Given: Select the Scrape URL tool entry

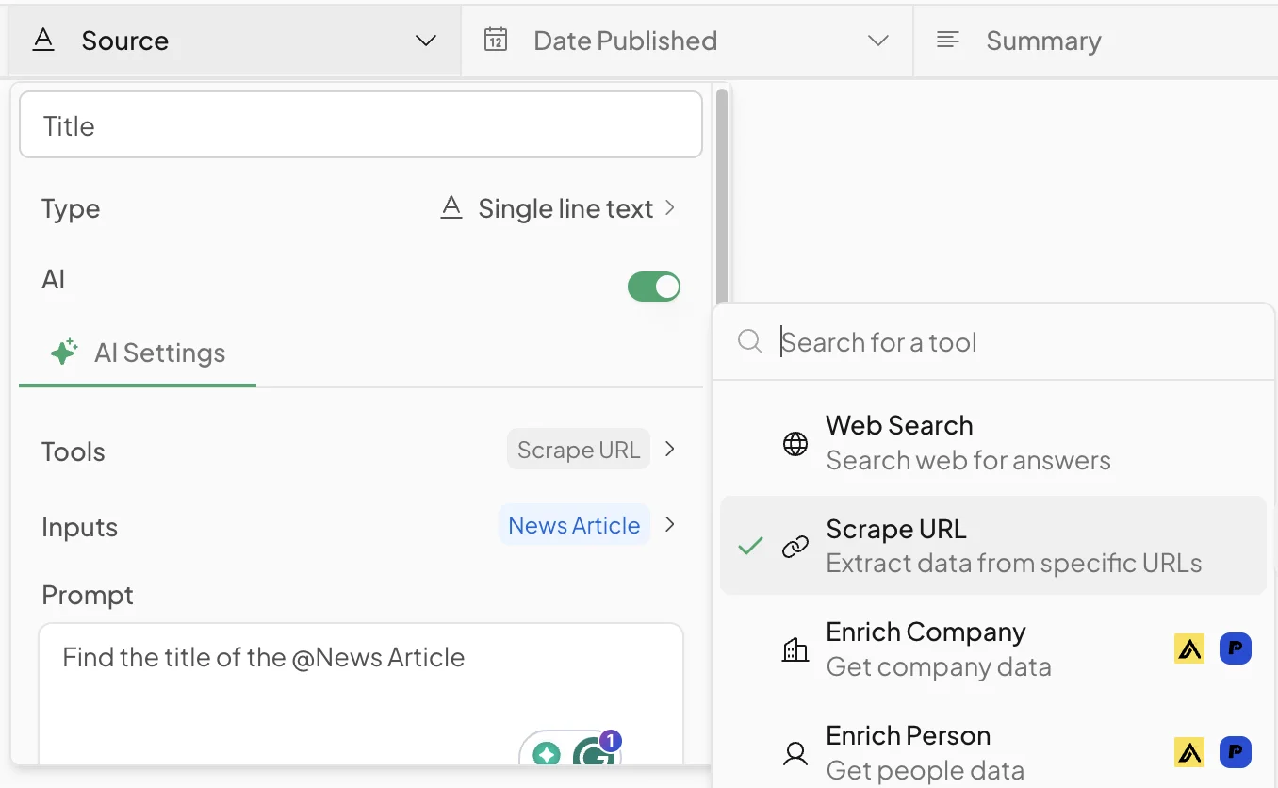Looking at the screenshot, I should click(x=993, y=546).
